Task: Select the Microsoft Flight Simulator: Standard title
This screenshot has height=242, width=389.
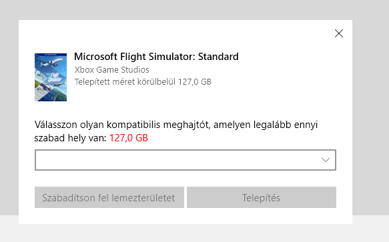Action: coord(156,57)
